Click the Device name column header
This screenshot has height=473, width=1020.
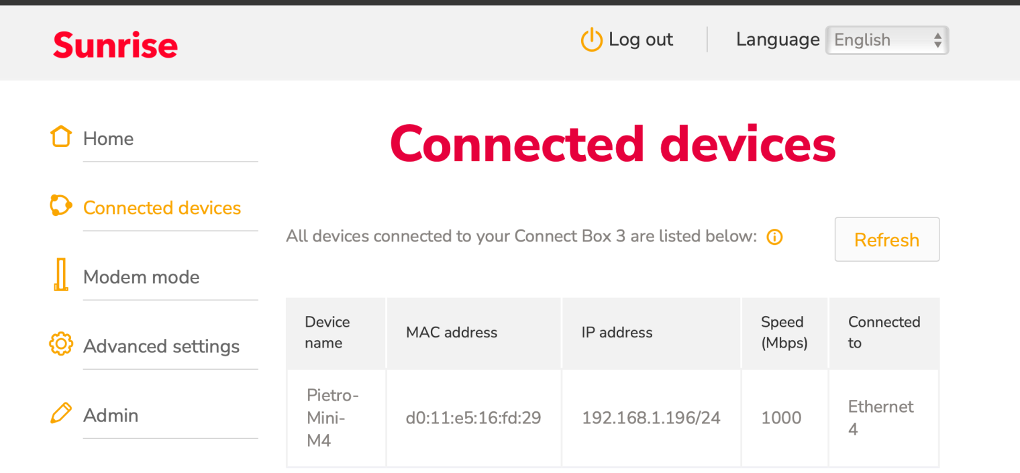327,332
